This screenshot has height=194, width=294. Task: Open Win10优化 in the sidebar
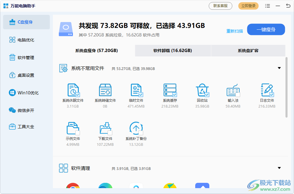[x=26, y=93]
